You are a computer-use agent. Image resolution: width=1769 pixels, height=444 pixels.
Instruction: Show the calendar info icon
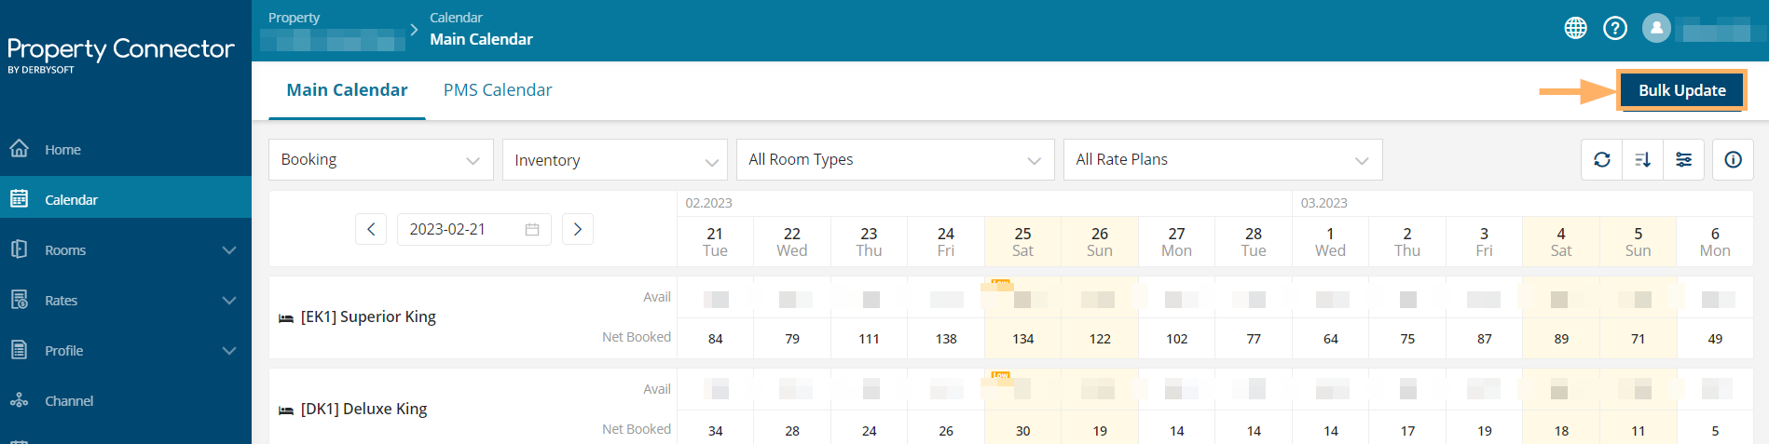pyautogui.click(x=1734, y=160)
